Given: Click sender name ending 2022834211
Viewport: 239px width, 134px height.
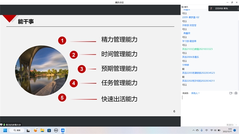Looking at the screenshot, I should click(x=198, y=81).
